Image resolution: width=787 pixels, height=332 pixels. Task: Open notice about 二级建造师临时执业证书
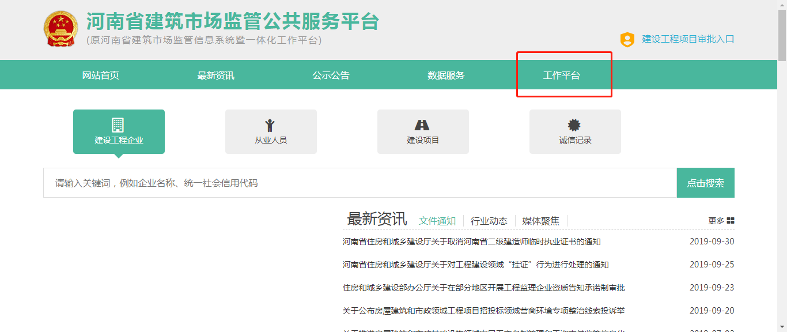click(471, 242)
